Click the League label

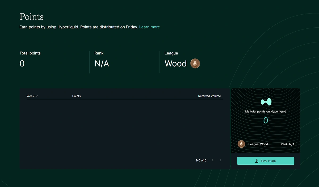(171, 53)
